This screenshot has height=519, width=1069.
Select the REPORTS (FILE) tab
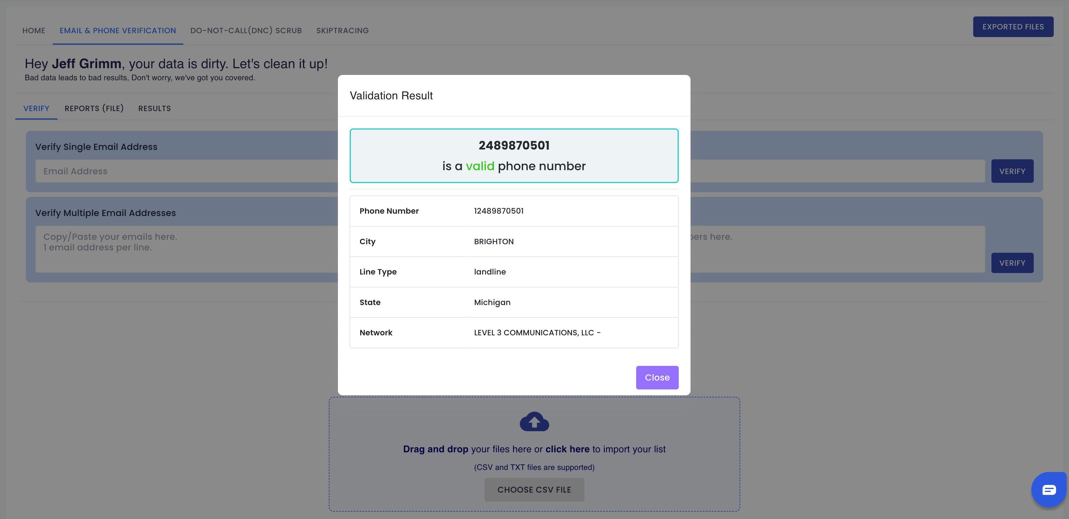pos(94,108)
